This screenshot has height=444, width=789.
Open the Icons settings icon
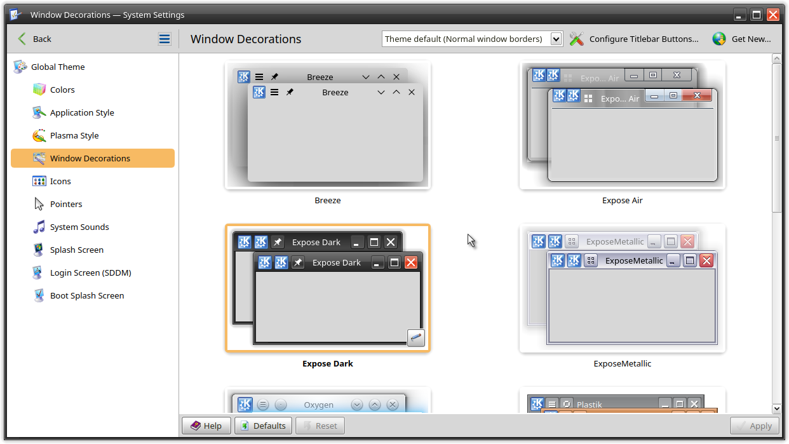(x=39, y=181)
